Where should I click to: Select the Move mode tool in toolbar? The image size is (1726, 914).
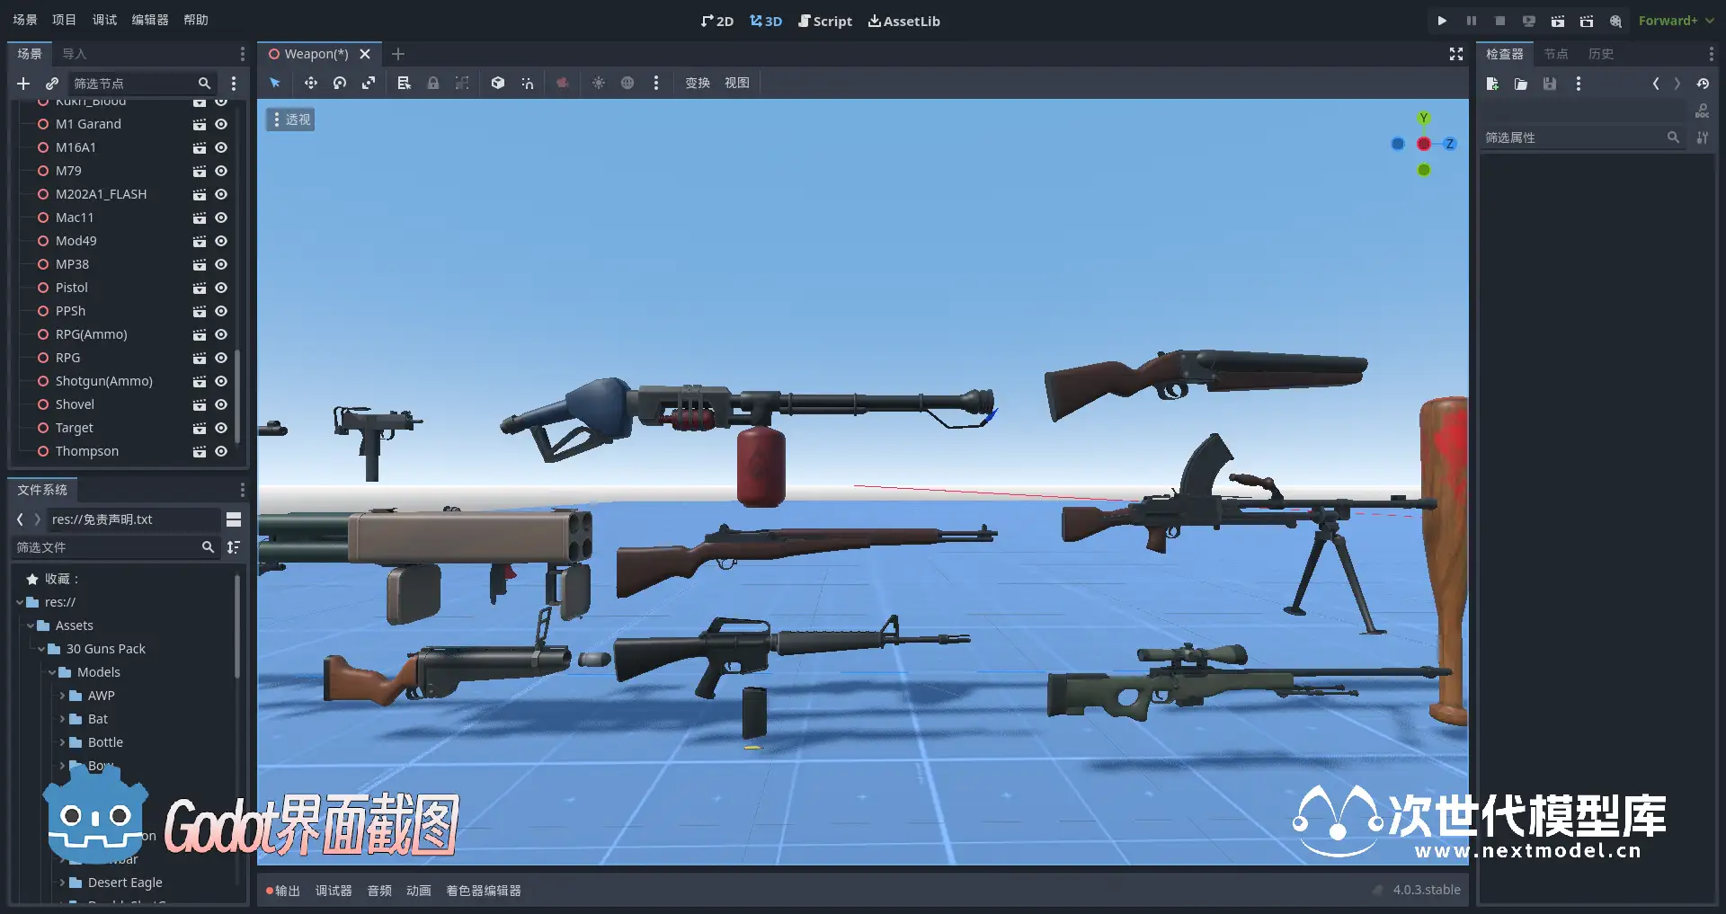tap(311, 83)
